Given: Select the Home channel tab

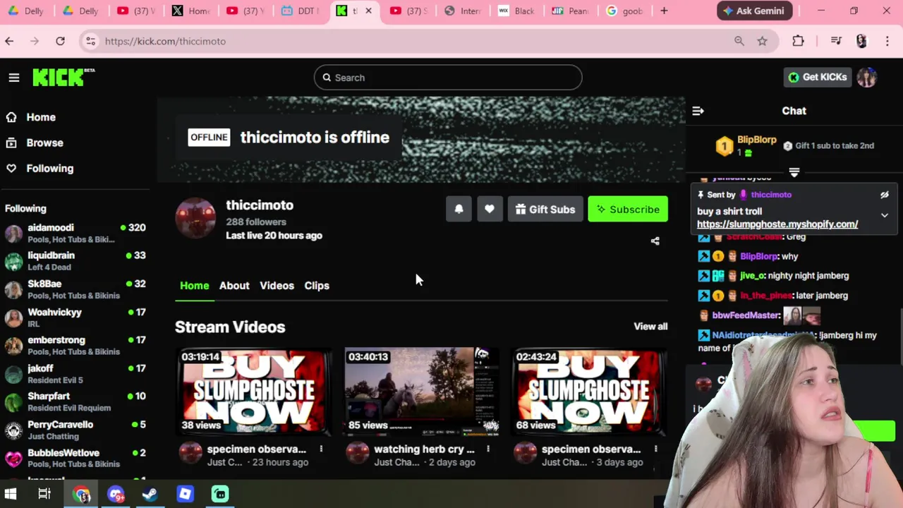Looking at the screenshot, I should tap(194, 286).
